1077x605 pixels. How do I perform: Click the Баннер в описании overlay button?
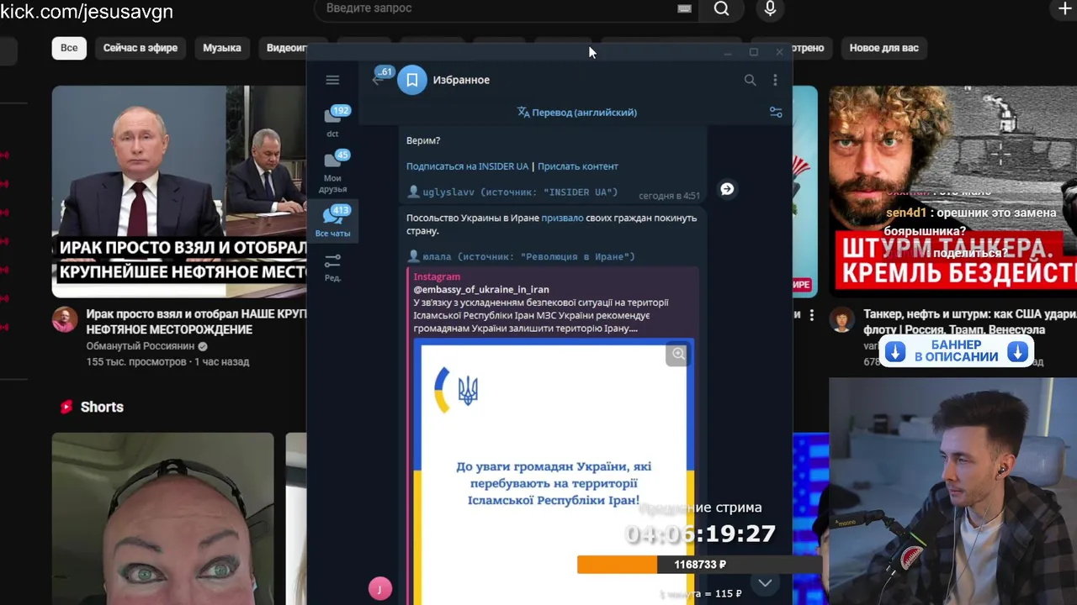(957, 351)
